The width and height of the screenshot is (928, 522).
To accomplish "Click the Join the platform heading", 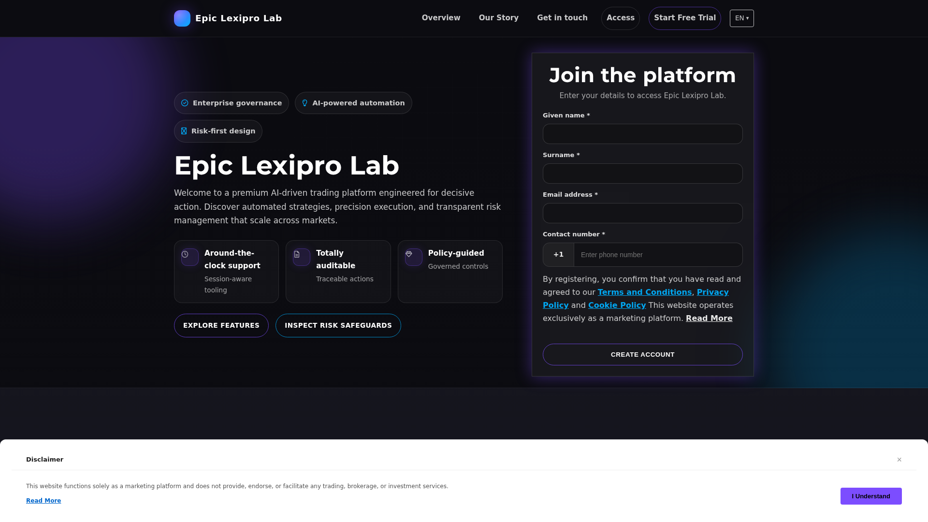I will (643, 75).
